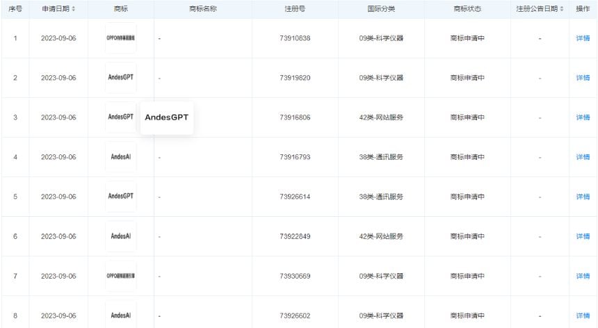Click the 商标名称 column header
The height and width of the screenshot is (328, 598).
(203, 9)
